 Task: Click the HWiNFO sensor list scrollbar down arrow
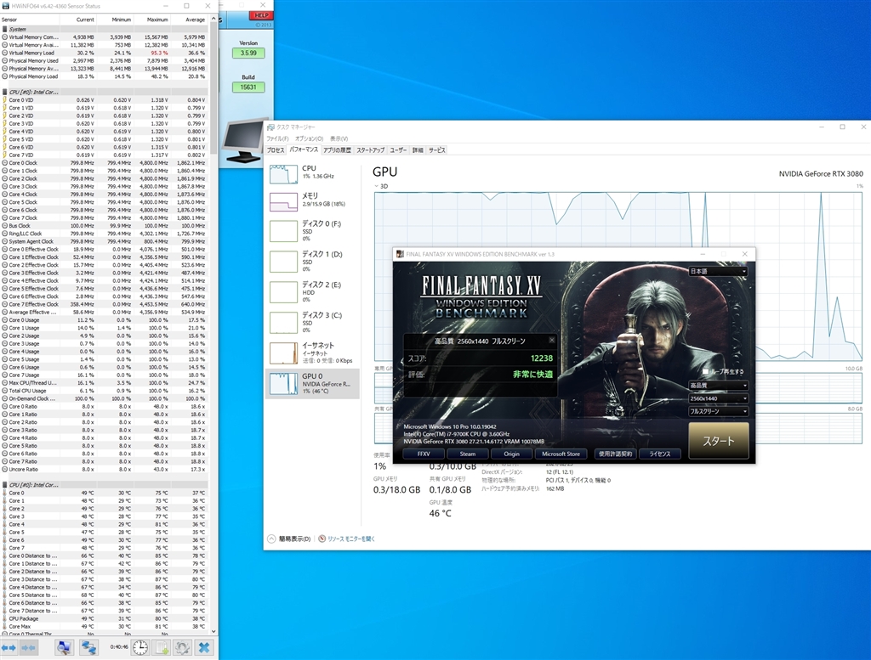pyautogui.click(x=213, y=630)
